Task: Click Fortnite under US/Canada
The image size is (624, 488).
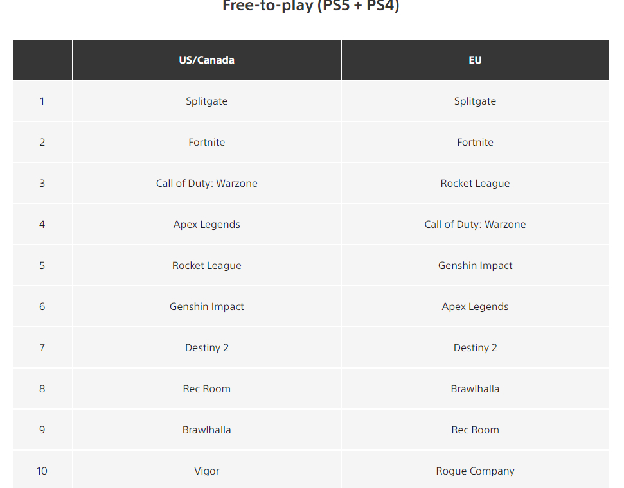Action: tap(206, 142)
